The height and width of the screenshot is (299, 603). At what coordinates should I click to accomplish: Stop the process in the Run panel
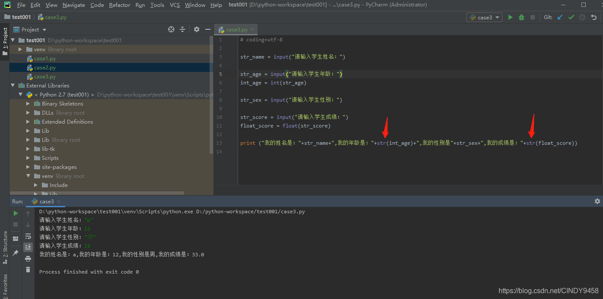16,224
